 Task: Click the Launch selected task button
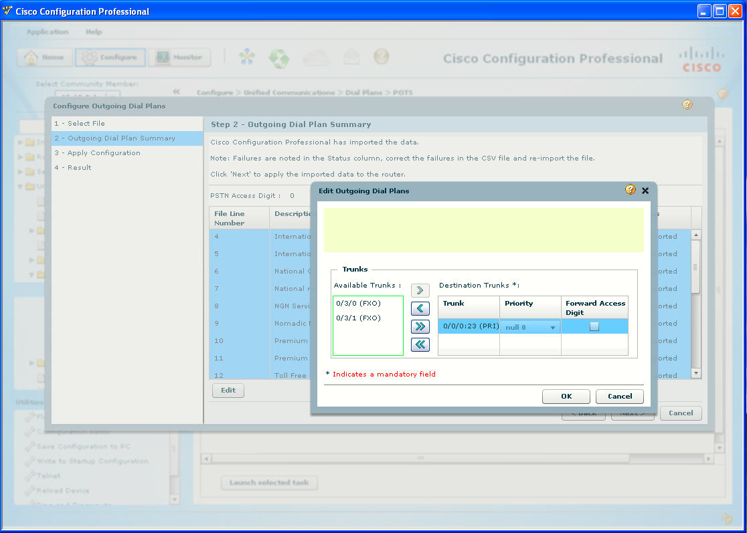269,483
